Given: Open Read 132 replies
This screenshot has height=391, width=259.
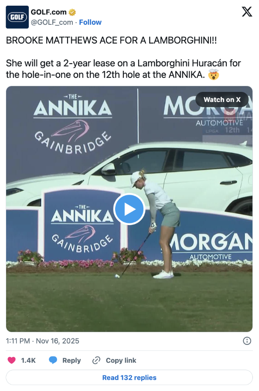Looking at the screenshot, I should point(129,378).
